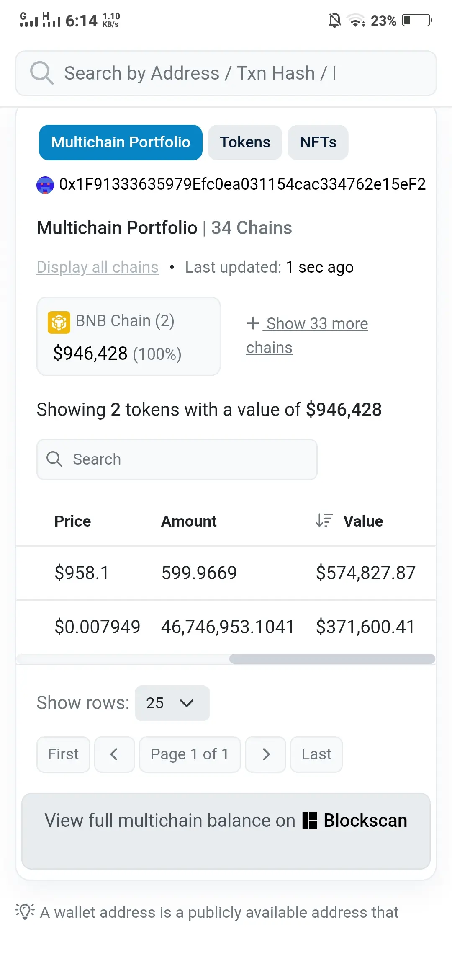Click the horizontal table scrollbar
Screen dimensions: 452x955
[332, 659]
